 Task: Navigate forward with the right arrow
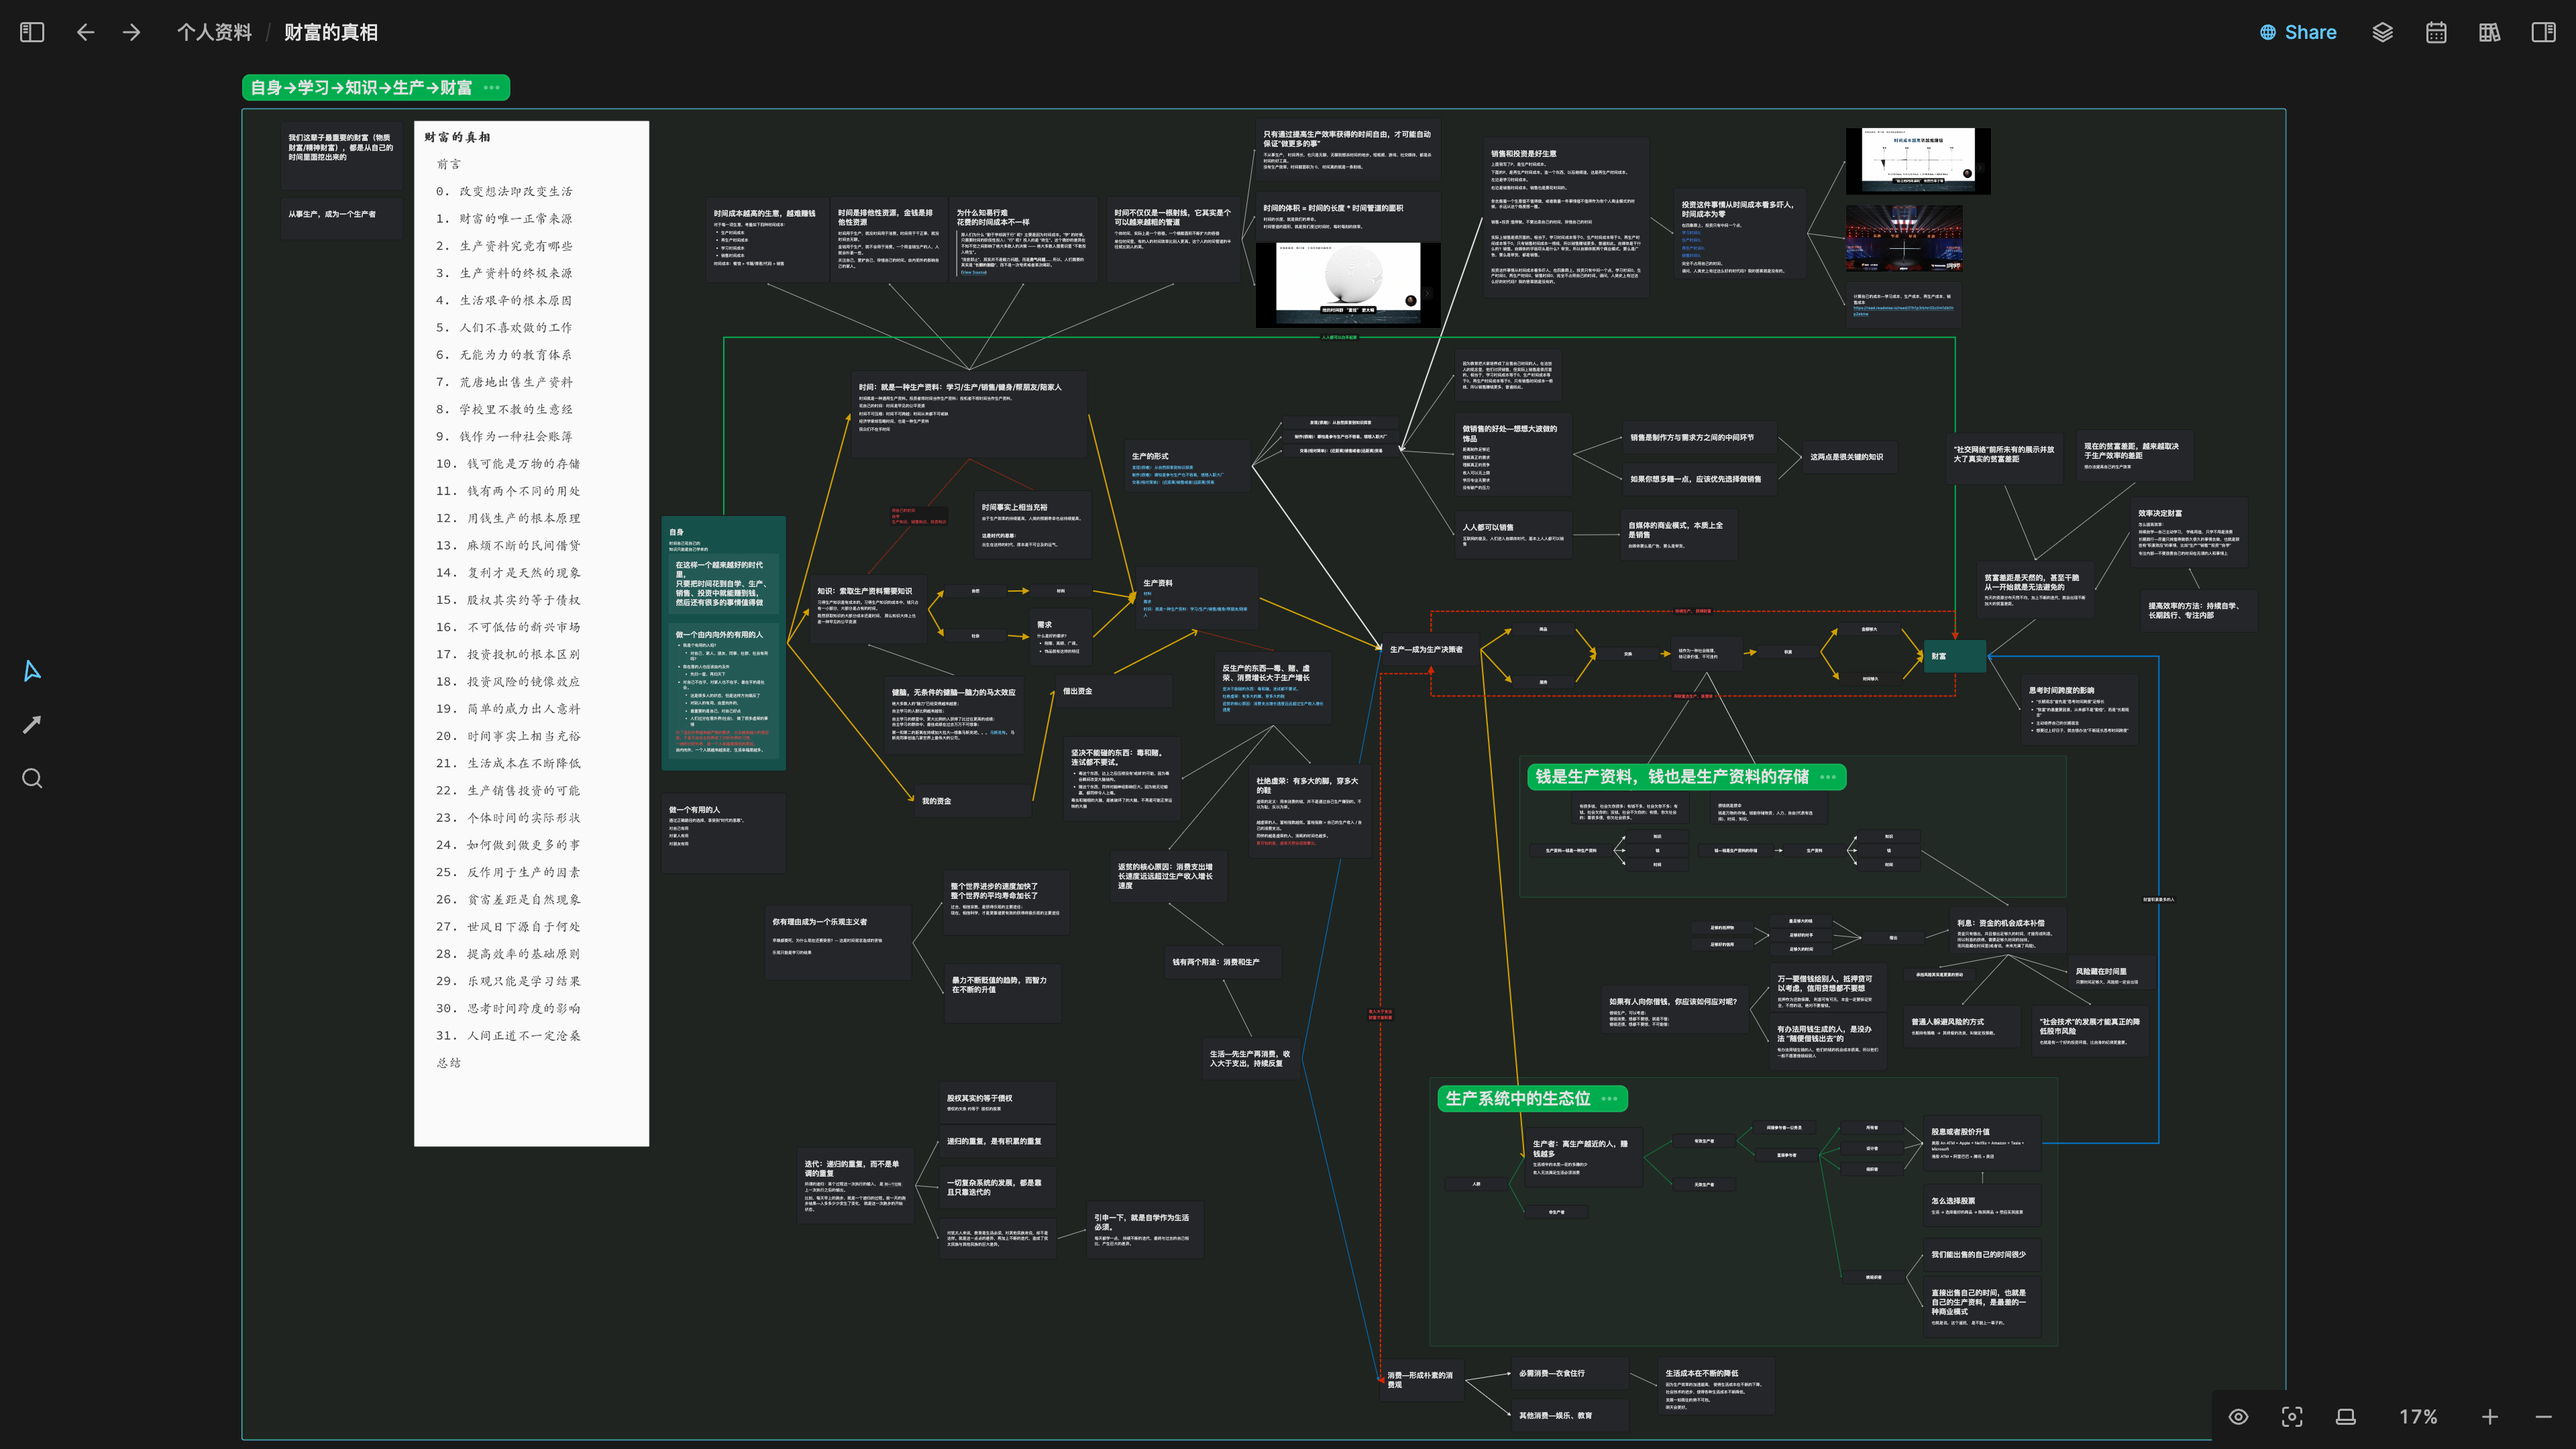[132, 32]
